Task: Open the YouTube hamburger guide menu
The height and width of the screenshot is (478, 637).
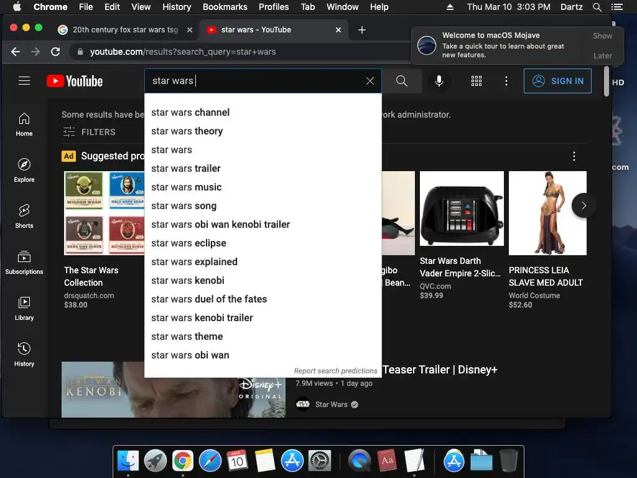Action: pyautogui.click(x=24, y=81)
